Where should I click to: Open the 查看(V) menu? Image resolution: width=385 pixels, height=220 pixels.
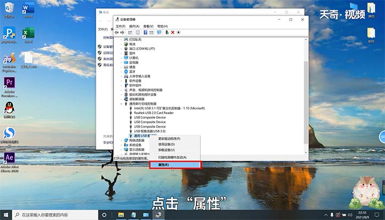point(148,26)
